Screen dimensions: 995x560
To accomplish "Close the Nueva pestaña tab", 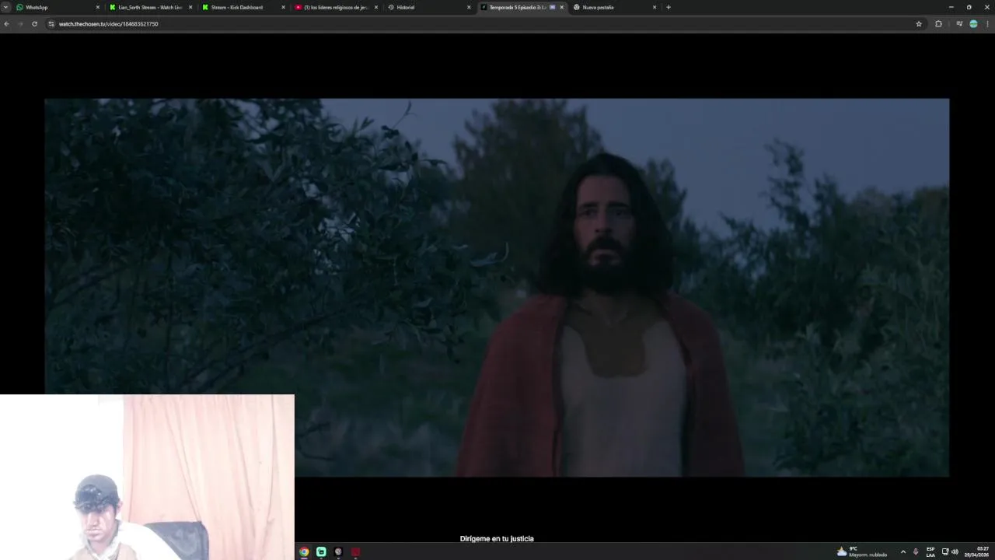I will [655, 7].
